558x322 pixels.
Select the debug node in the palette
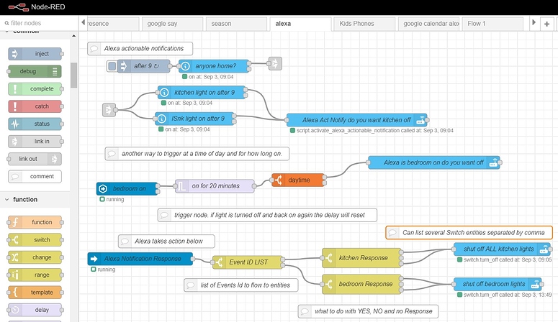pyautogui.click(x=35, y=71)
